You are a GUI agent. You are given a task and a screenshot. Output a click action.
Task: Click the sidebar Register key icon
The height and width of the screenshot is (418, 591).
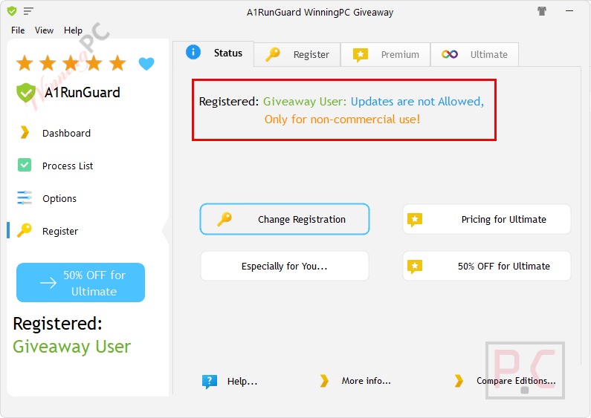click(25, 230)
